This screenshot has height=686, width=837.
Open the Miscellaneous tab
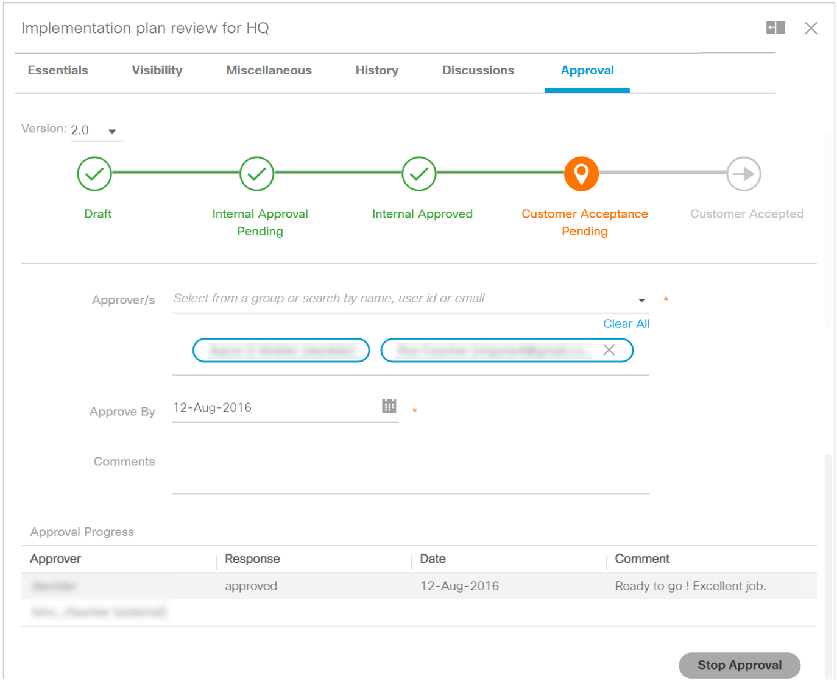point(269,70)
